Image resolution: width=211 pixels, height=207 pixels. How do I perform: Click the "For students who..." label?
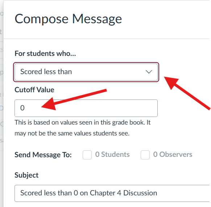click(45, 53)
